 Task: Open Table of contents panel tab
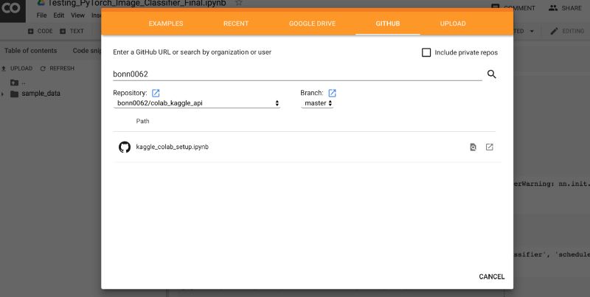[x=30, y=51]
